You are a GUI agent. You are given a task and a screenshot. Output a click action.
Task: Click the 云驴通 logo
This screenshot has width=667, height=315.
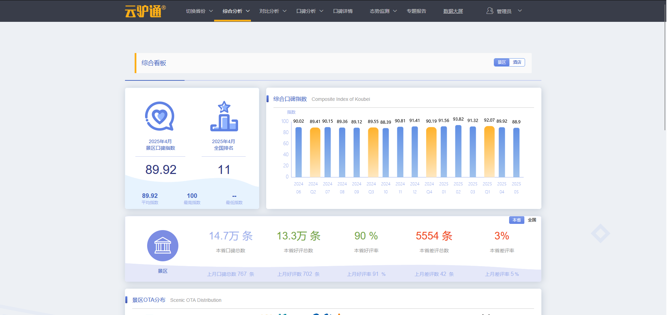[x=145, y=11]
